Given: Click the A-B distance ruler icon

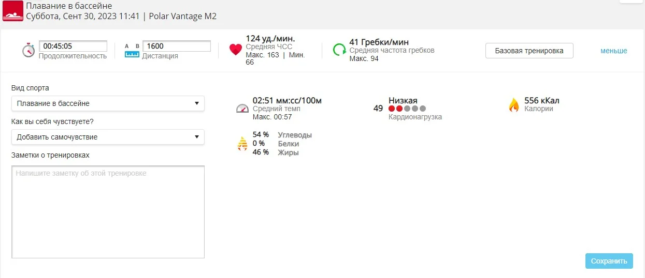Looking at the screenshot, I should pos(132,50).
